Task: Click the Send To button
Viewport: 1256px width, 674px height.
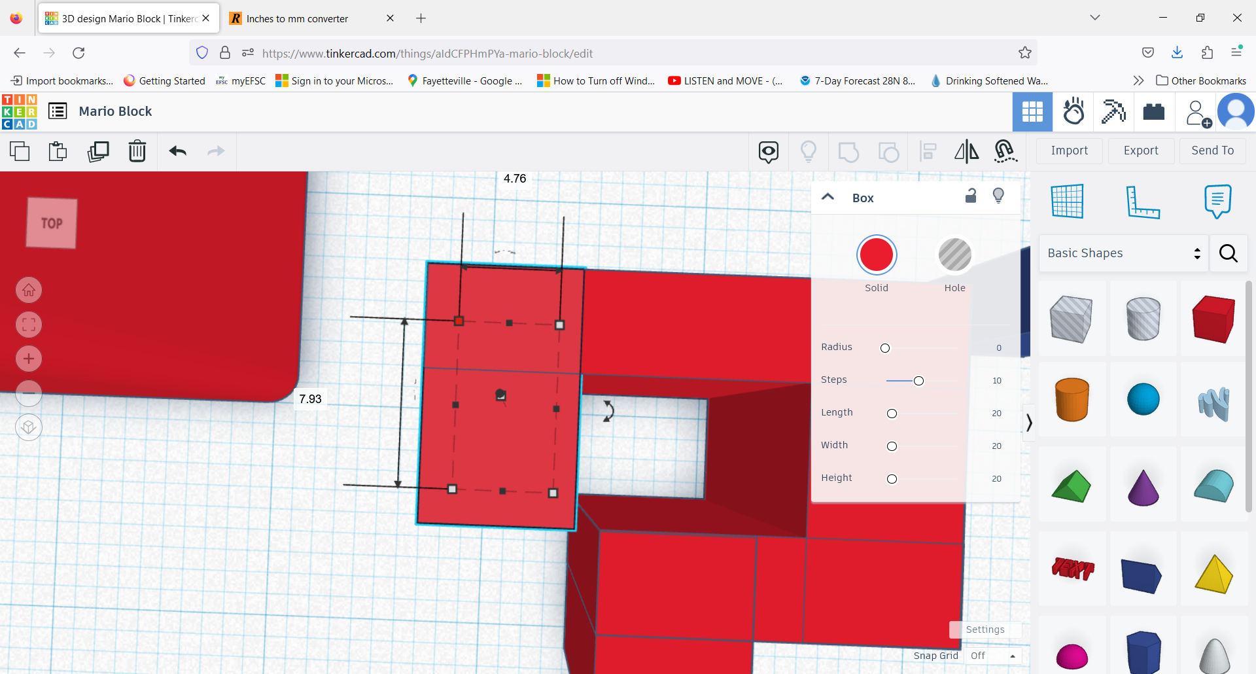Action: pos(1212,151)
